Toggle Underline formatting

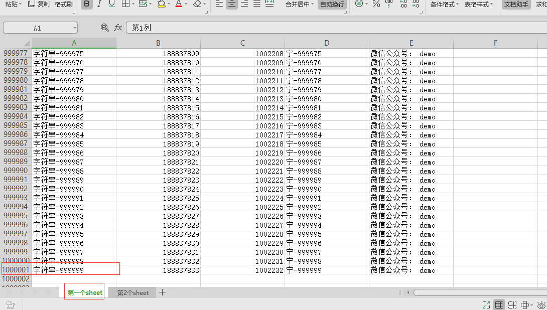click(x=112, y=4)
